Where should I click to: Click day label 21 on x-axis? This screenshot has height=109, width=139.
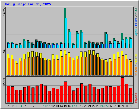(x=90, y=106)
